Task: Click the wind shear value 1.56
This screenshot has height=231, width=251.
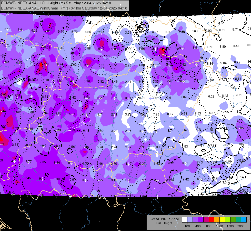Action: [x=142, y=49]
